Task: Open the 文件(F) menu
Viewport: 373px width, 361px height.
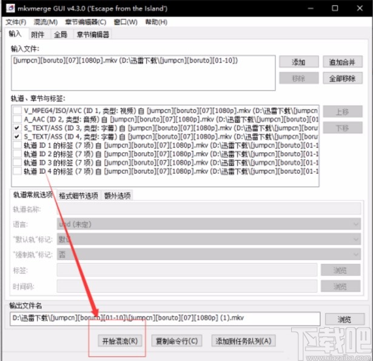Action: 16,22
